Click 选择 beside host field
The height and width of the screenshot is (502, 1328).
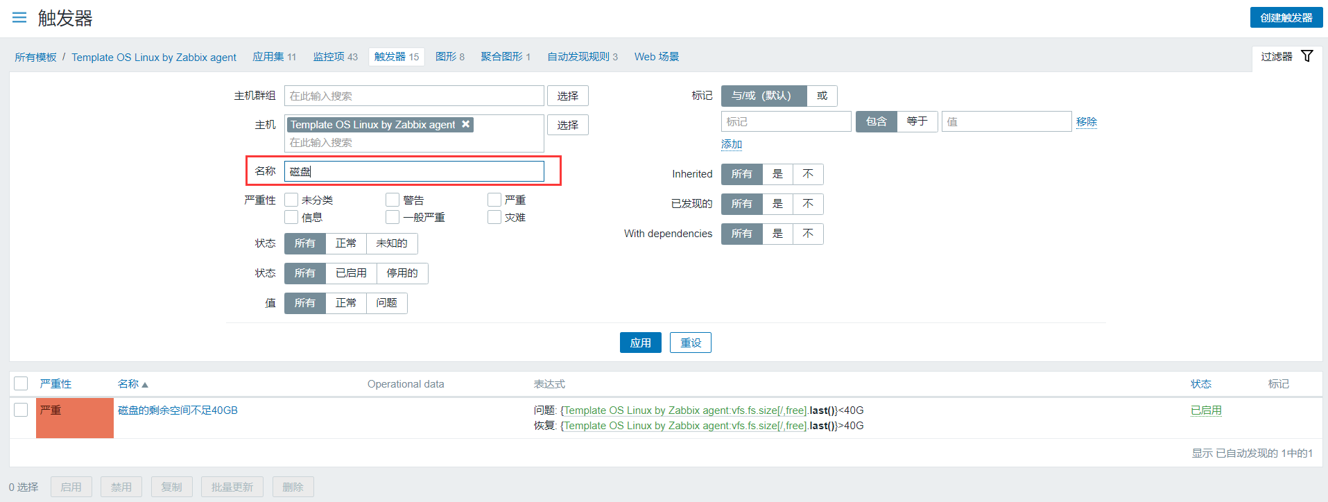[x=568, y=125]
